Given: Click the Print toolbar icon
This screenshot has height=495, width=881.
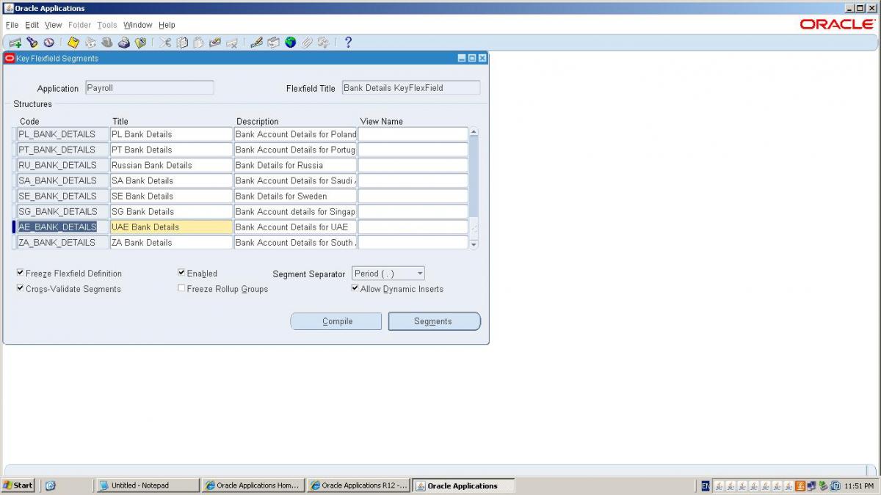Looking at the screenshot, I should (123, 43).
